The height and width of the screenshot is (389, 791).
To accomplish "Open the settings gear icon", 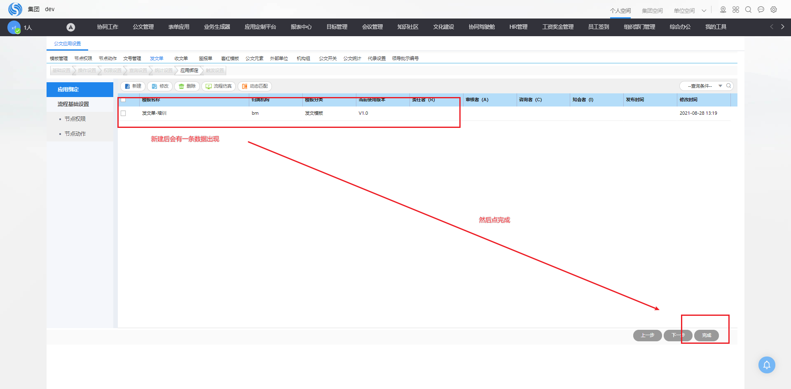I will (x=774, y=9).
